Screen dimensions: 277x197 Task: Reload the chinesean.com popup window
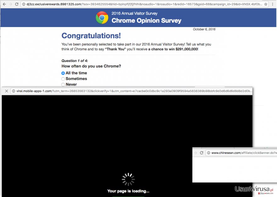[x=201, y=153]
